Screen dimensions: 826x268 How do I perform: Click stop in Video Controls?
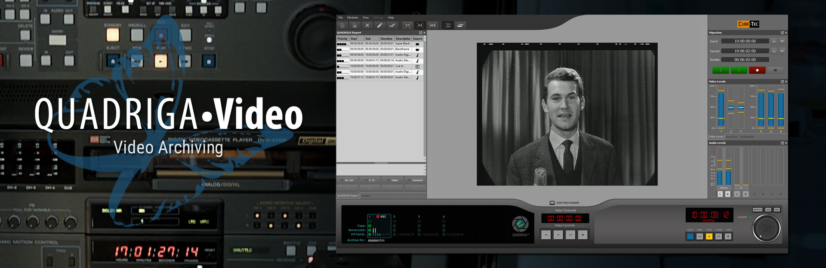[x=583, y=235]
